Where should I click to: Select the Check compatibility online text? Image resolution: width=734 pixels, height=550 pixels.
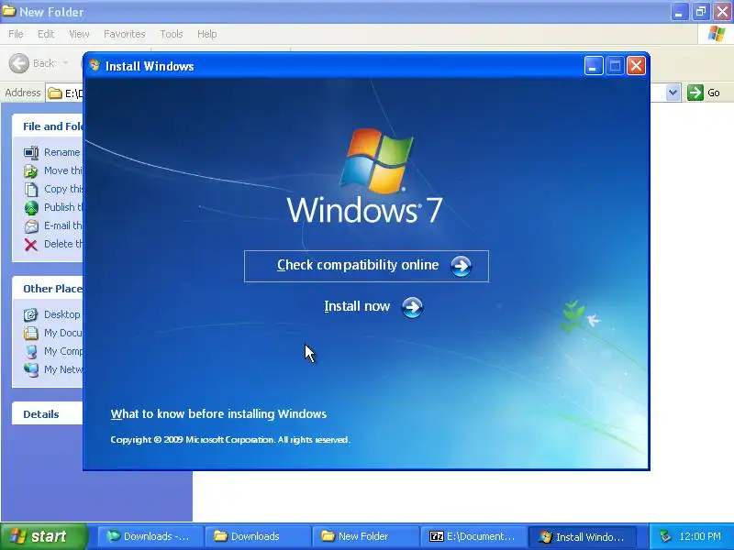(358, 265)
